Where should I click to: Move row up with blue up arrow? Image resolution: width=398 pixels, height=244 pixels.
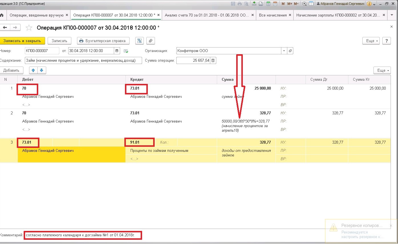click(x=34, y=70)
